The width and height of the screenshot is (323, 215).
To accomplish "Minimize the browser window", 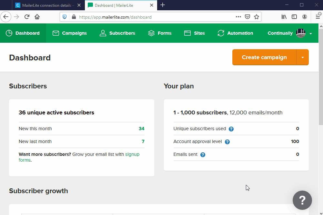I will pyautogui.click(x=287, y=5).
